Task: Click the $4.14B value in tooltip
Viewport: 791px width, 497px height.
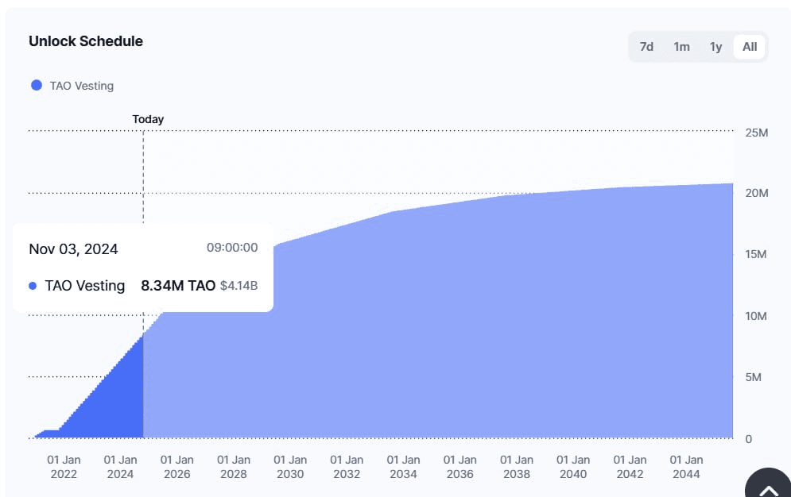Action: tap(238, 286)
